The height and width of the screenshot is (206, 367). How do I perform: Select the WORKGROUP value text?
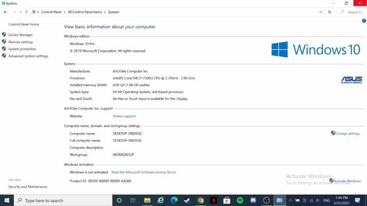point(123,154)
